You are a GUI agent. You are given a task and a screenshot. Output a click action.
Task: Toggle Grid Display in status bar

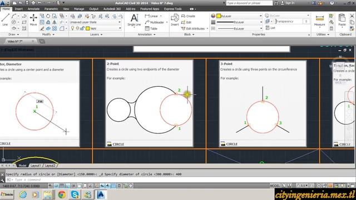point(62,186)
